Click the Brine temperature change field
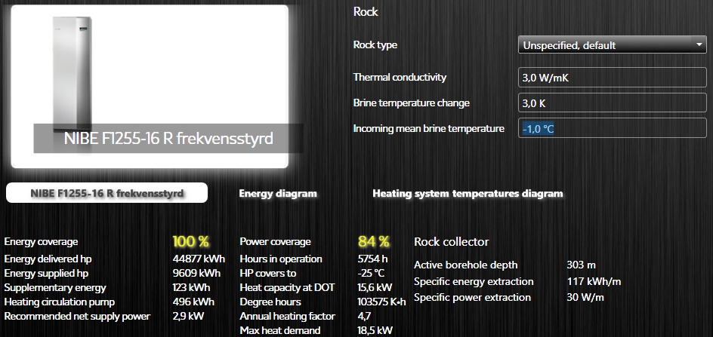Viewport: 713px width, 337px height. click(612, 103)
